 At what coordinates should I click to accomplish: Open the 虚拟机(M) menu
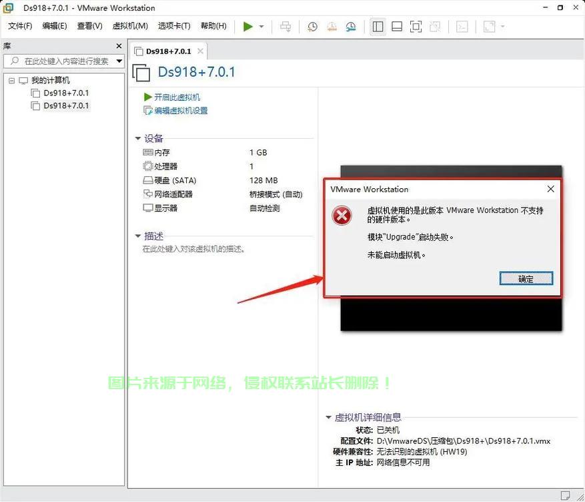[x=130, y=26]
